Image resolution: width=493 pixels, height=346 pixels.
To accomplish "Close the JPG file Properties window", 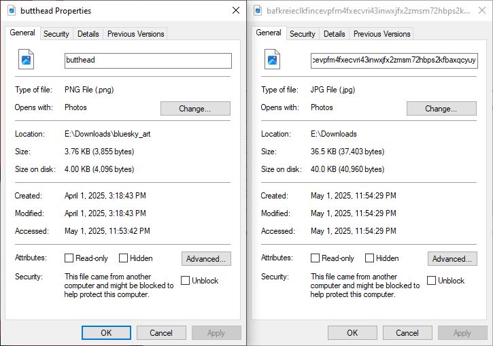I will tap(481, 11).
